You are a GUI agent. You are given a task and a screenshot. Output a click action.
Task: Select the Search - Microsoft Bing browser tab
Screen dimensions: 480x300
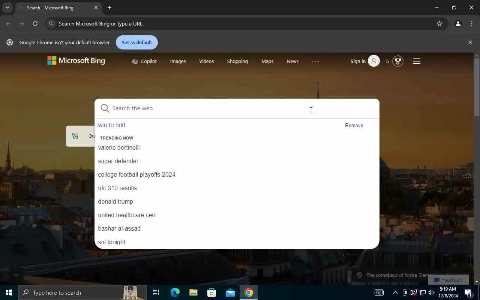58,7
